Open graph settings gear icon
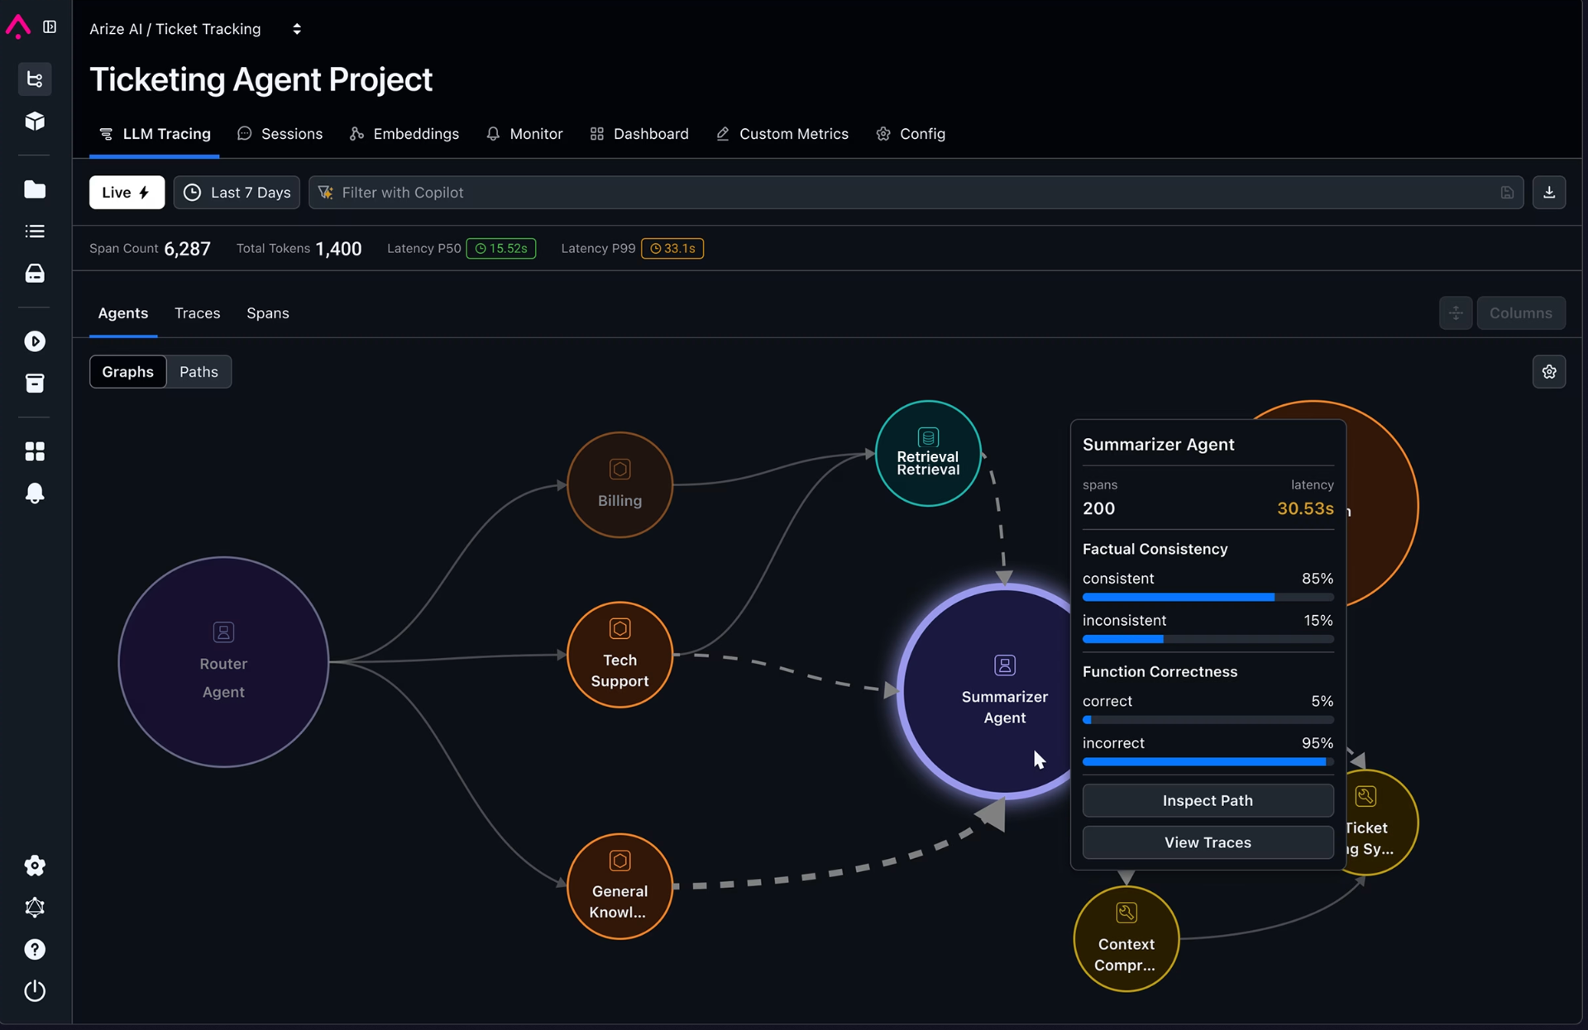 click(1548, 372)
